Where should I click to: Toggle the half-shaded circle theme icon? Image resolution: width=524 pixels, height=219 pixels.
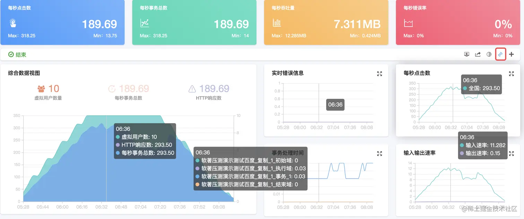[x=489, y=54]
